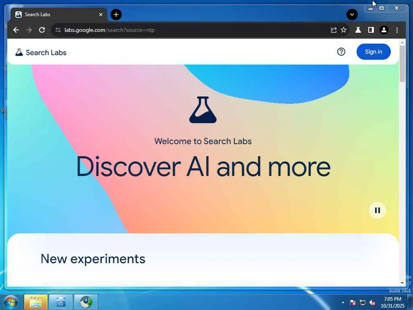Click the network icon in system tray
This screenshot has width=413, height=310.
point(363,302)
